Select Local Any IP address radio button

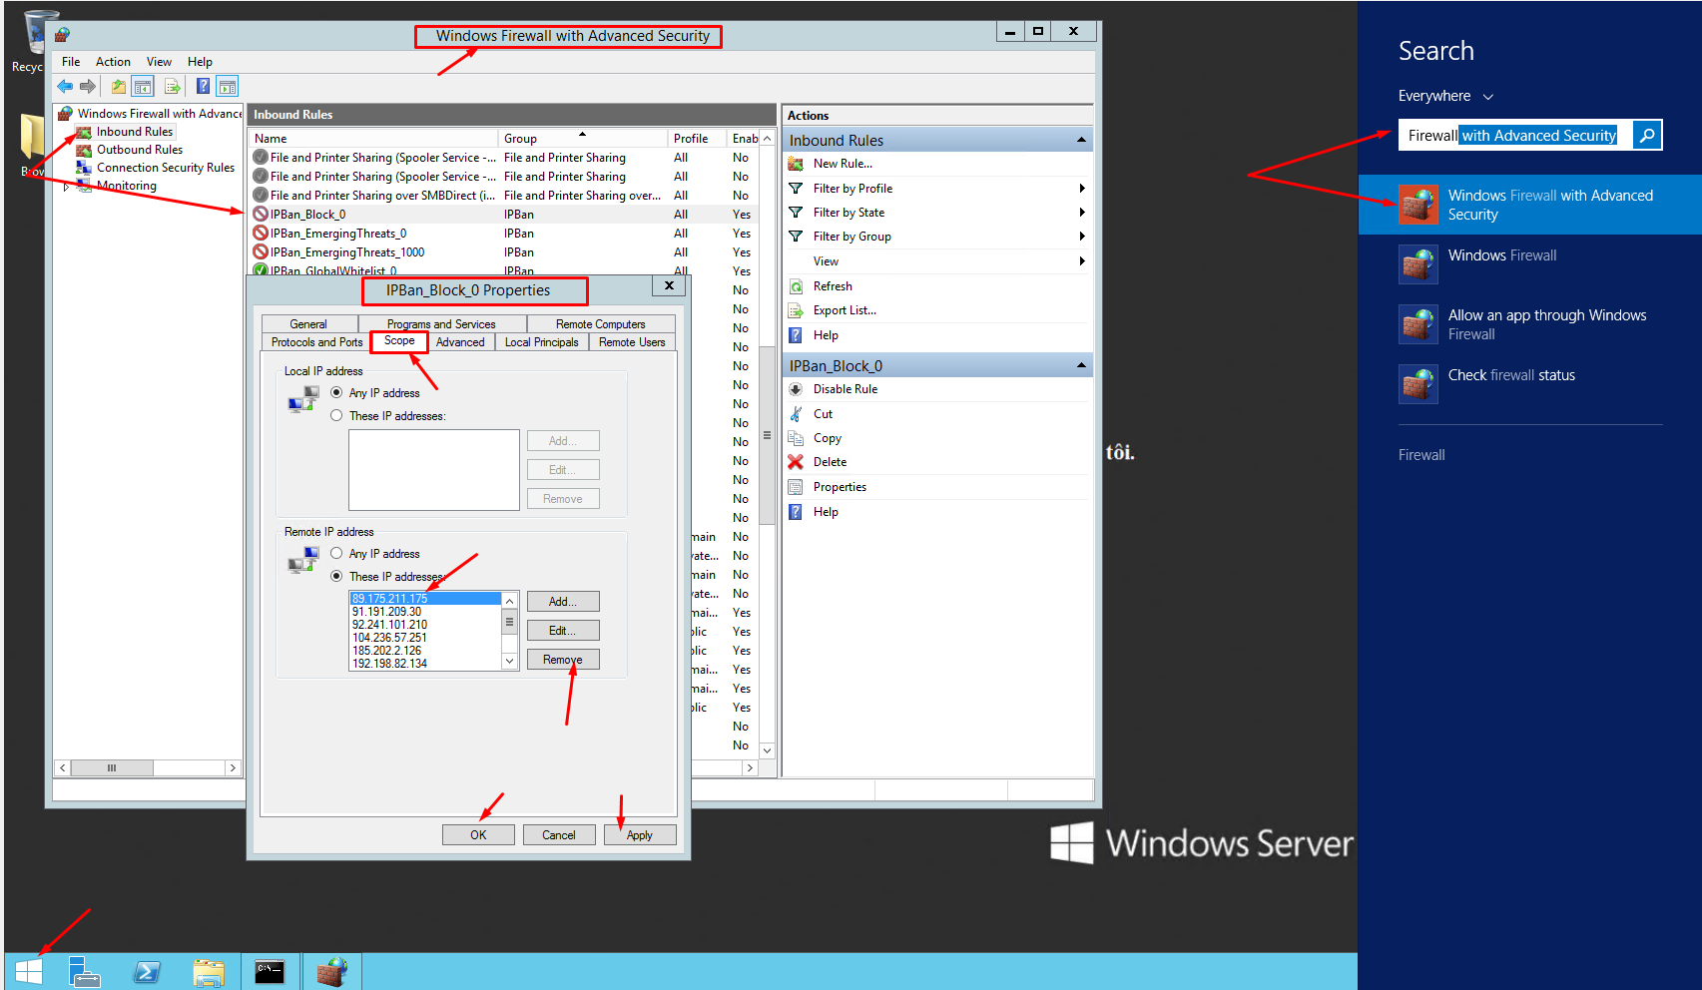coord(336,393)
